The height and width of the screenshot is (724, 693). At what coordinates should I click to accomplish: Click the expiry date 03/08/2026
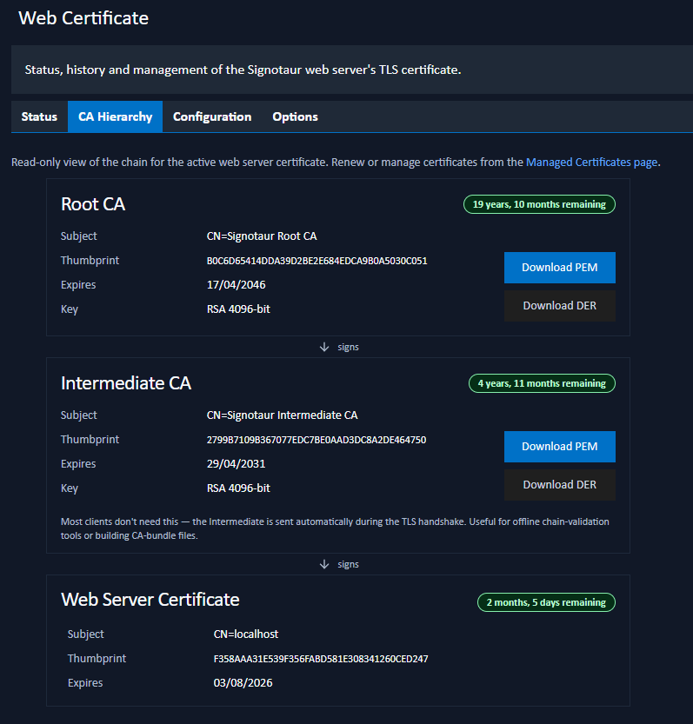tap(243, 683)
